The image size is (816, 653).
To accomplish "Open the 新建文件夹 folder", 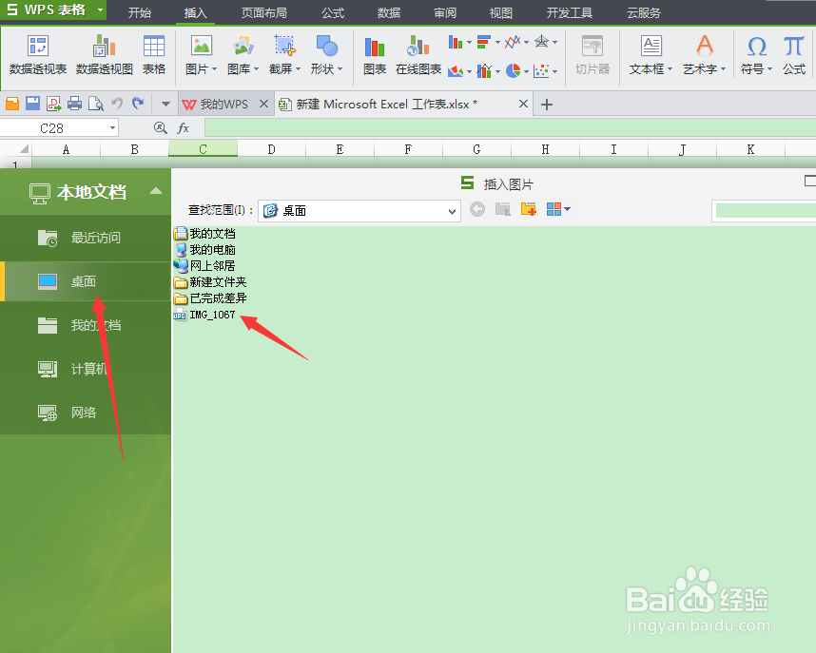I will pyautogui.click(x=210, y=282).
